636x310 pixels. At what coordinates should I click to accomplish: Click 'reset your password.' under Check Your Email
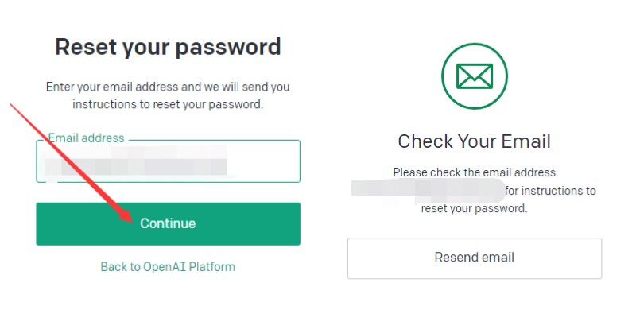474,208
